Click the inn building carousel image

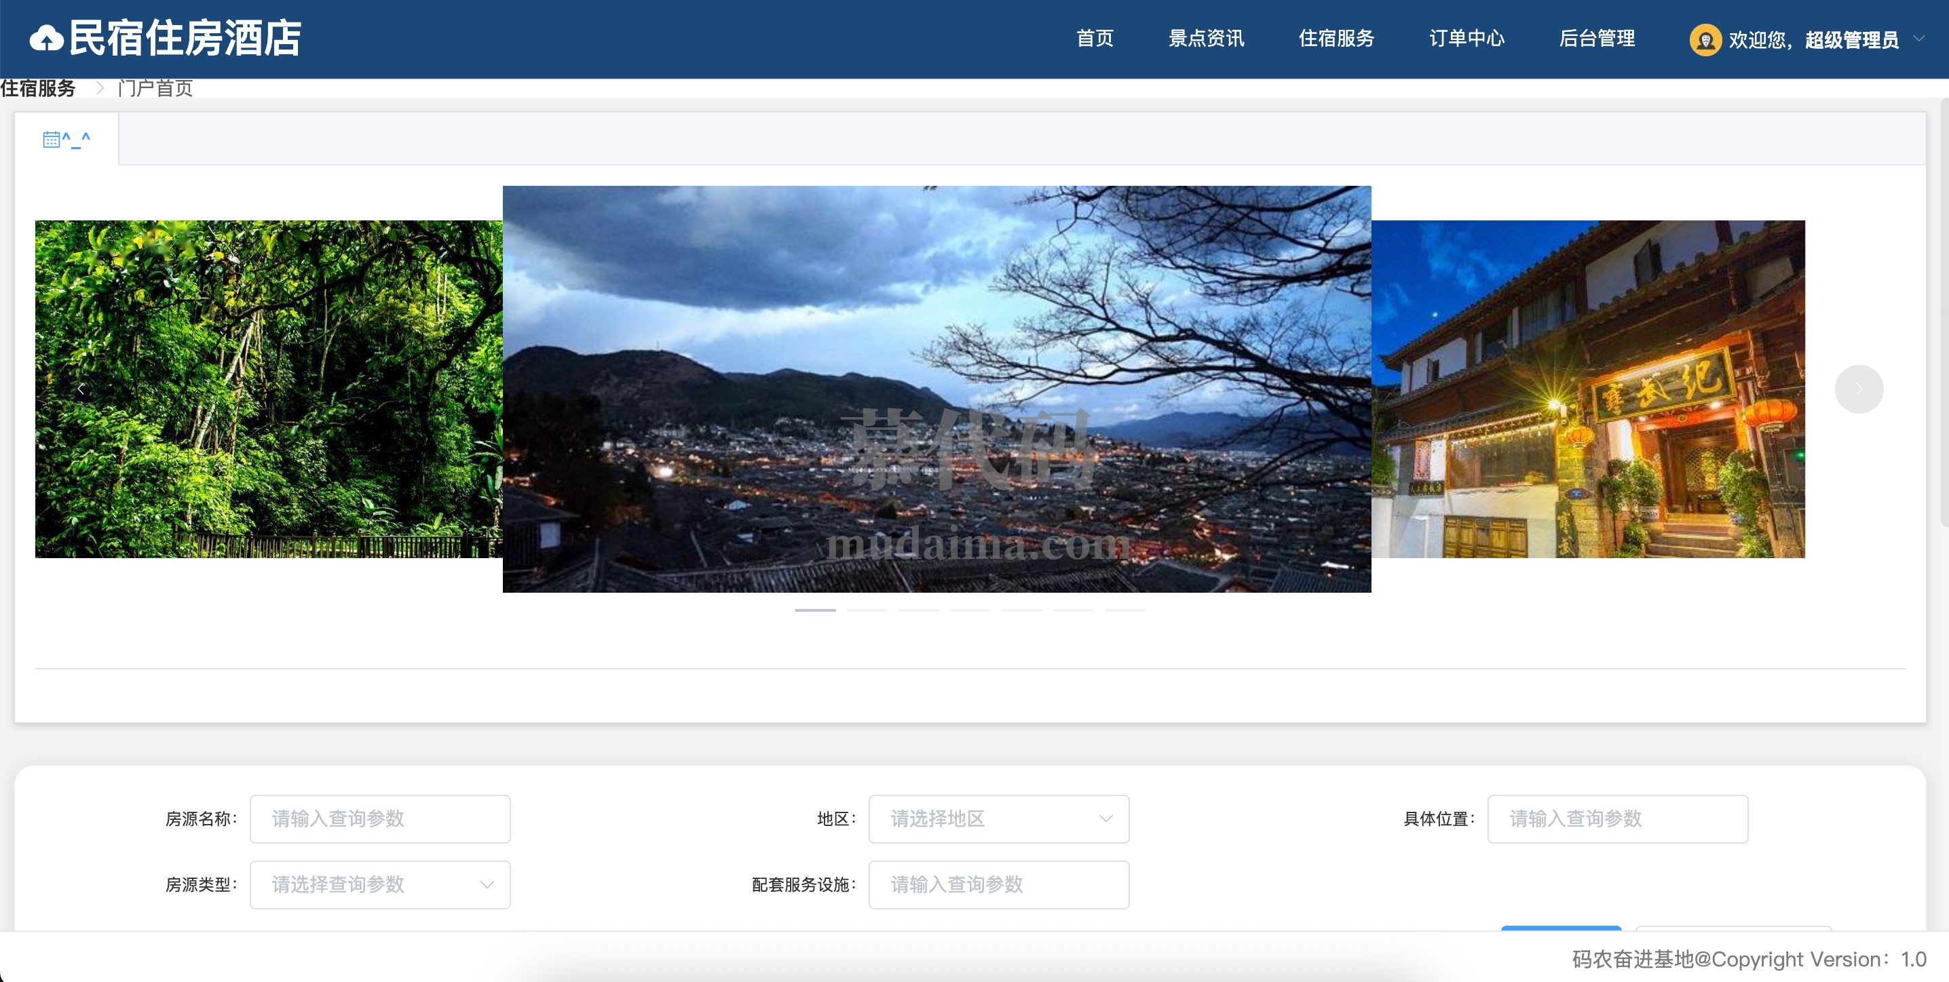pyautogui.click(x=1587, y=389)
